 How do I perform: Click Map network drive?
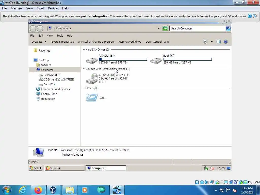tap(130, 42)
